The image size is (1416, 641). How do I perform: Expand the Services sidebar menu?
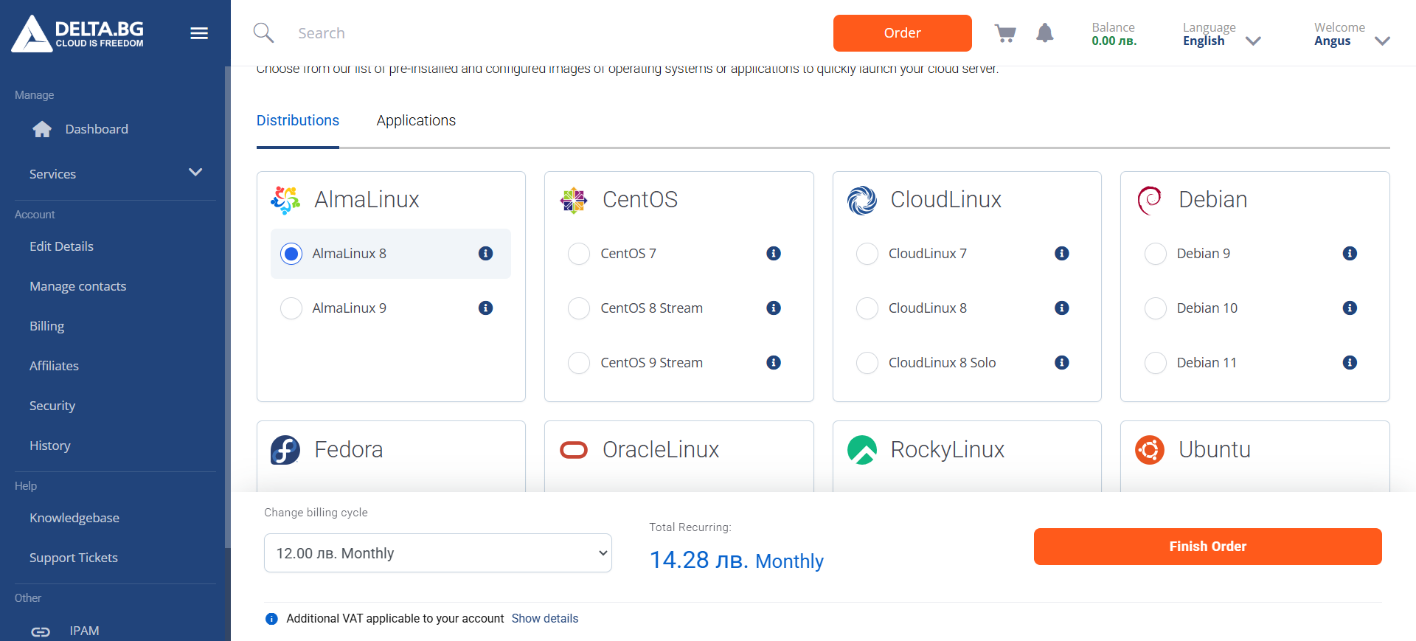(x=115, y=174)
